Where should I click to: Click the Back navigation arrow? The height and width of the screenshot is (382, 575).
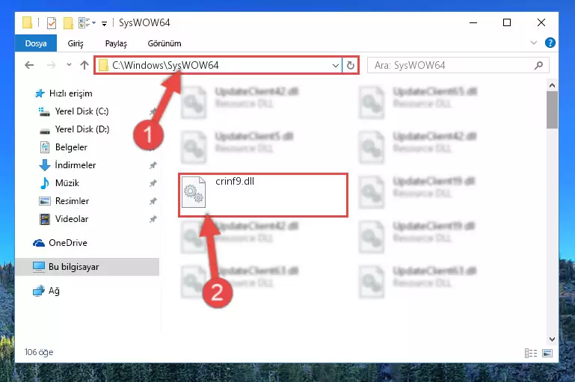click(x=29, y=65)
